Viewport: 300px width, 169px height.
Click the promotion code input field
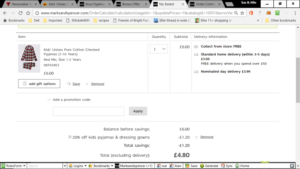click(x=88, y=111)
